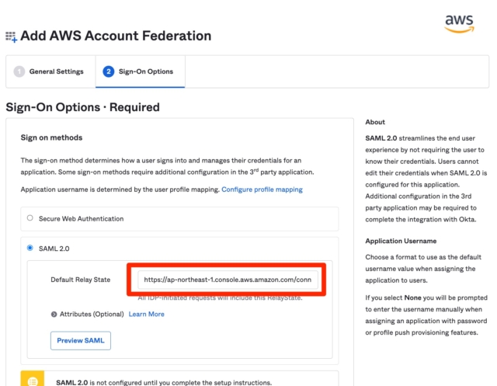
Task: Click the Sign-On Options · Required heading
Action: coord(83,107)
